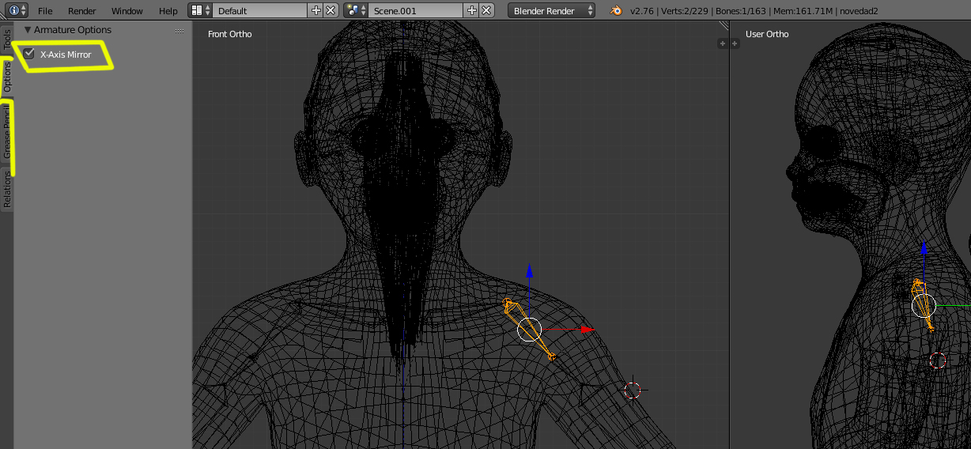Click the red X-axis manipulator arrow

pyautogui.click(x=586, y=329)
